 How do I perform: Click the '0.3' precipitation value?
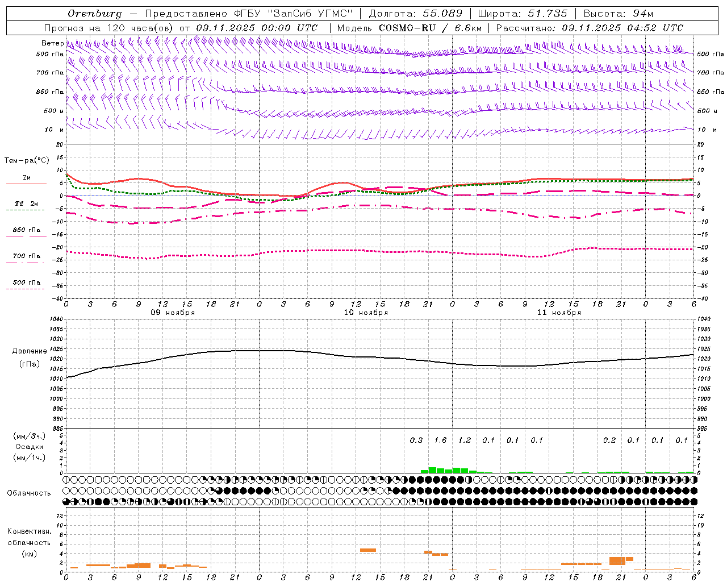tap(416, 440)
